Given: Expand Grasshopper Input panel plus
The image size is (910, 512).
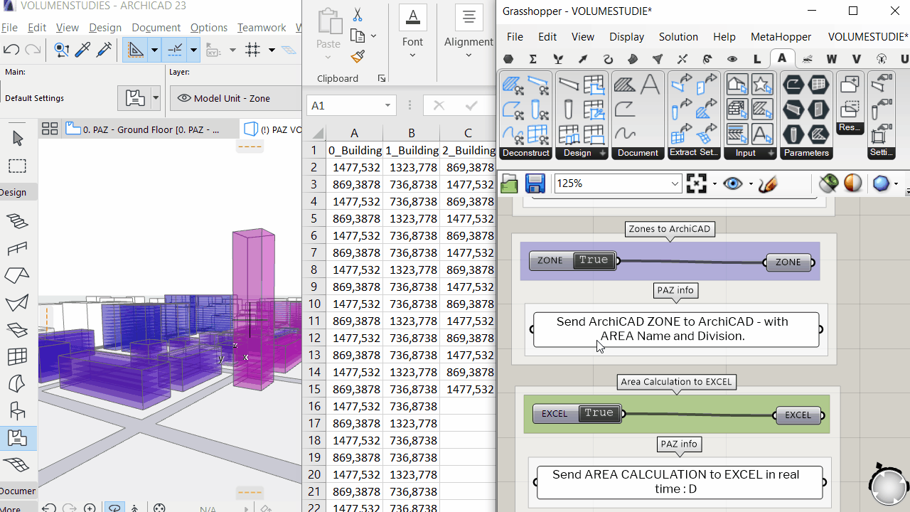Looking at the screenshot, I should pyautogui.click(x=771, y=153).
